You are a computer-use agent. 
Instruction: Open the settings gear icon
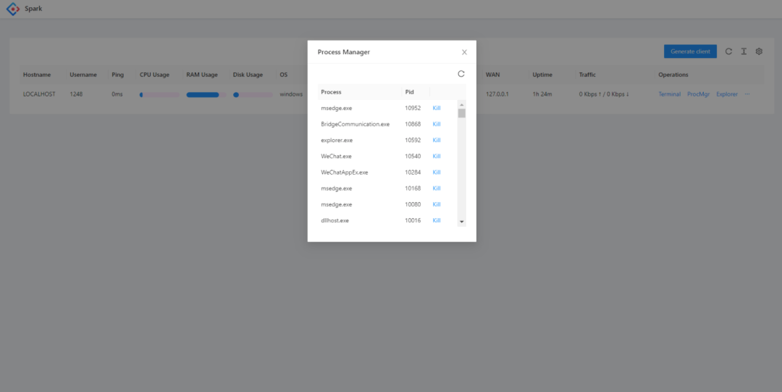tap(759, 51)
